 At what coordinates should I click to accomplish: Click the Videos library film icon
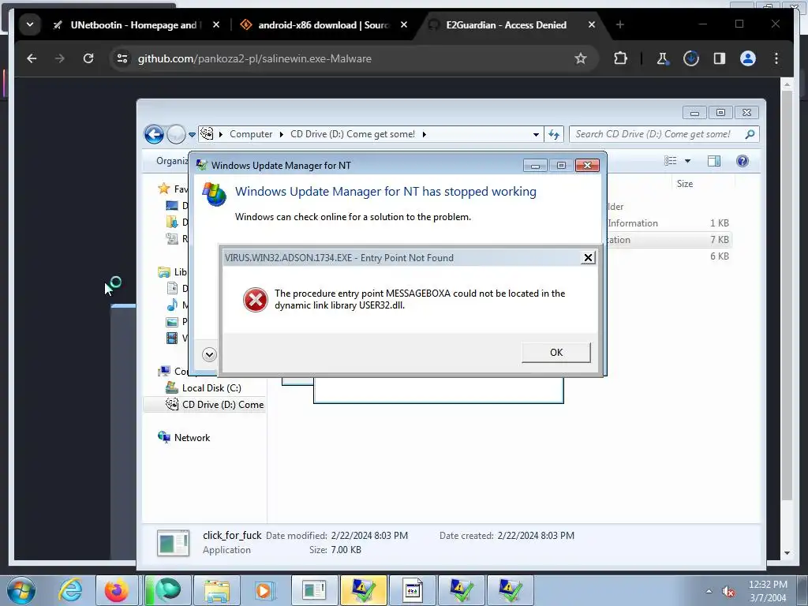click(172, 338)
